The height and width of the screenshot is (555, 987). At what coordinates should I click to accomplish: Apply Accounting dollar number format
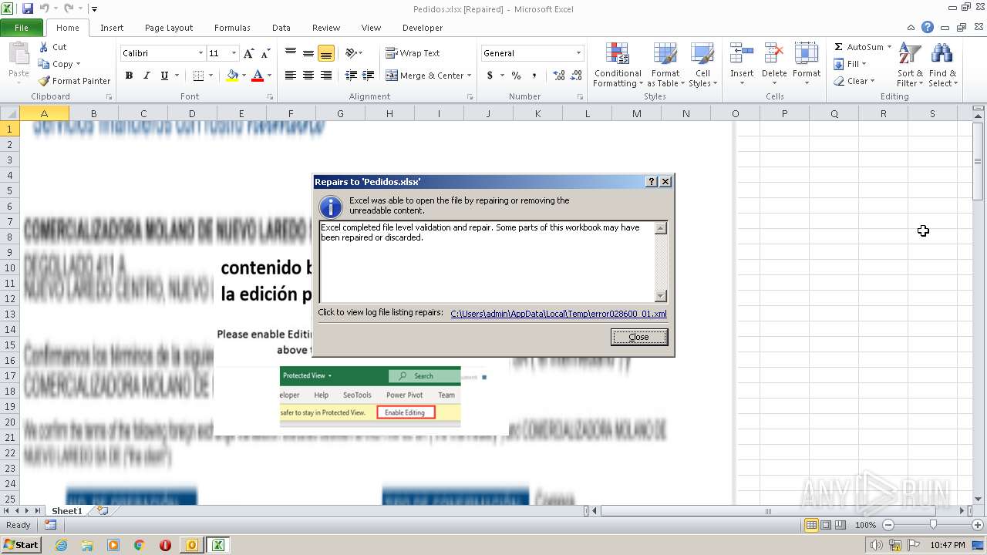[x=490, y=76]
